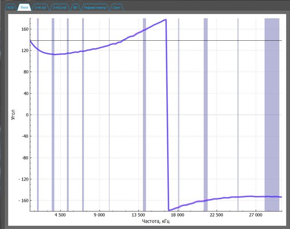Click the Угол Y-axis title
Viewport: 290px width, 229px height.
pyautogui.click(x=13, y=114)
